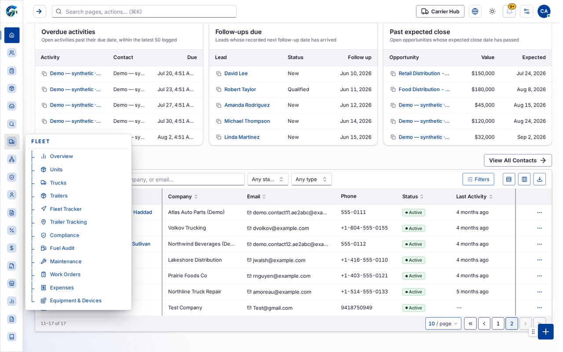
Task: Copy icon beside David Lee lead
Action: pyautogui.click(x=219, y=73)
